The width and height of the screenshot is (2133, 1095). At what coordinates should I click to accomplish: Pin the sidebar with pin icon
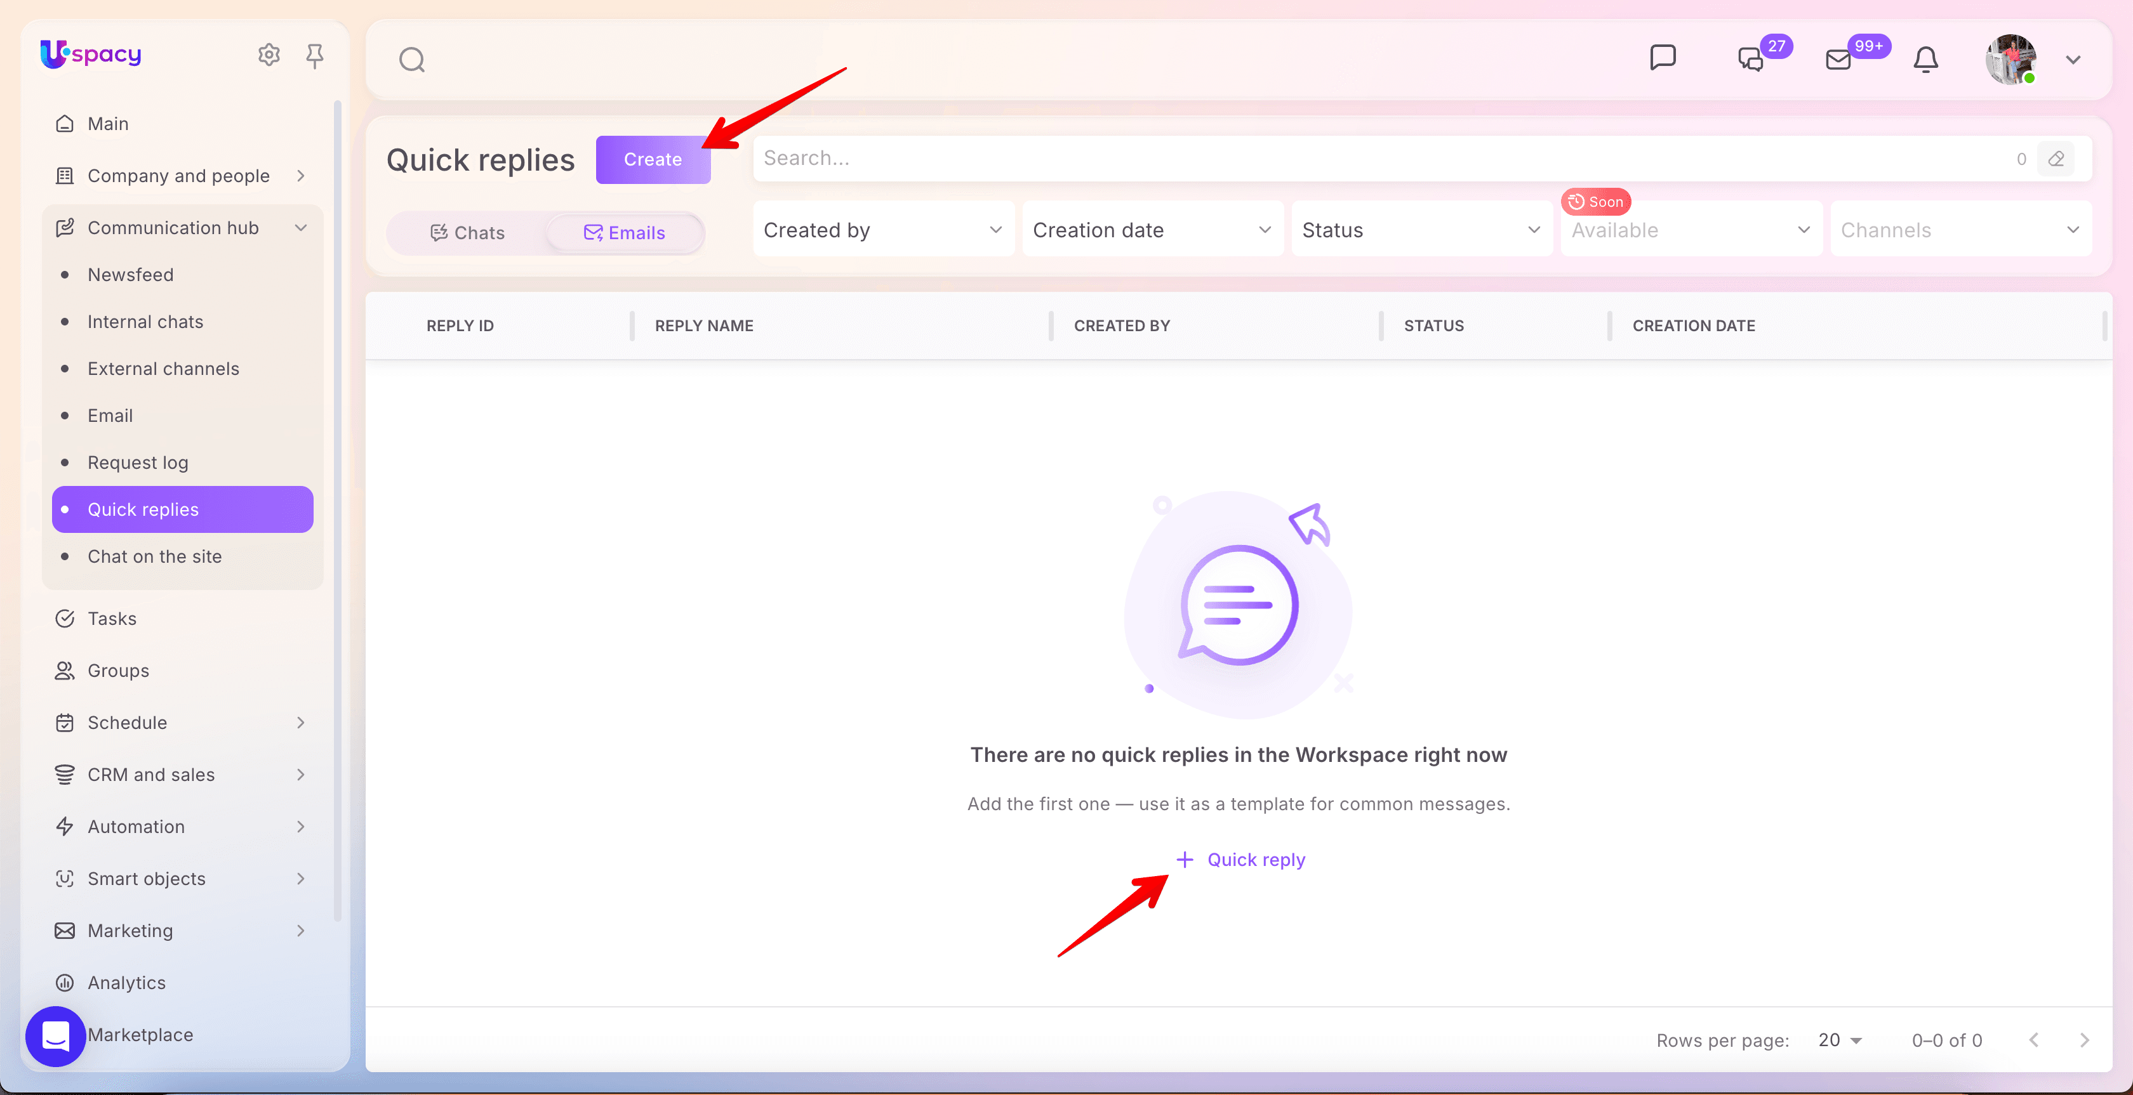[x=315, y=55]
